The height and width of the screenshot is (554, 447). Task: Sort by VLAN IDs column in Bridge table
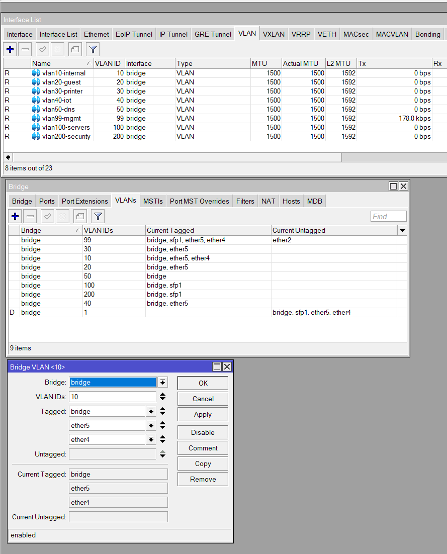pos(114,230)
